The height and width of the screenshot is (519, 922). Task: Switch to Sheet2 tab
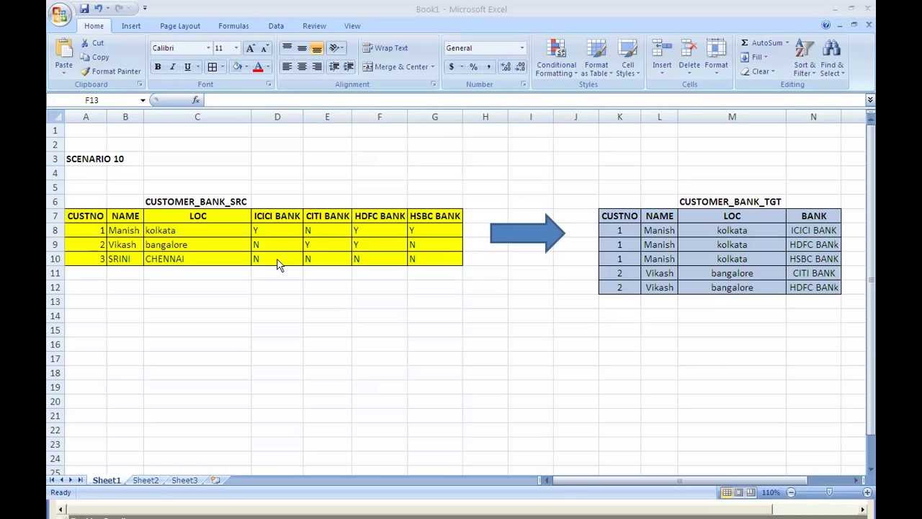[x=146, y=480]
